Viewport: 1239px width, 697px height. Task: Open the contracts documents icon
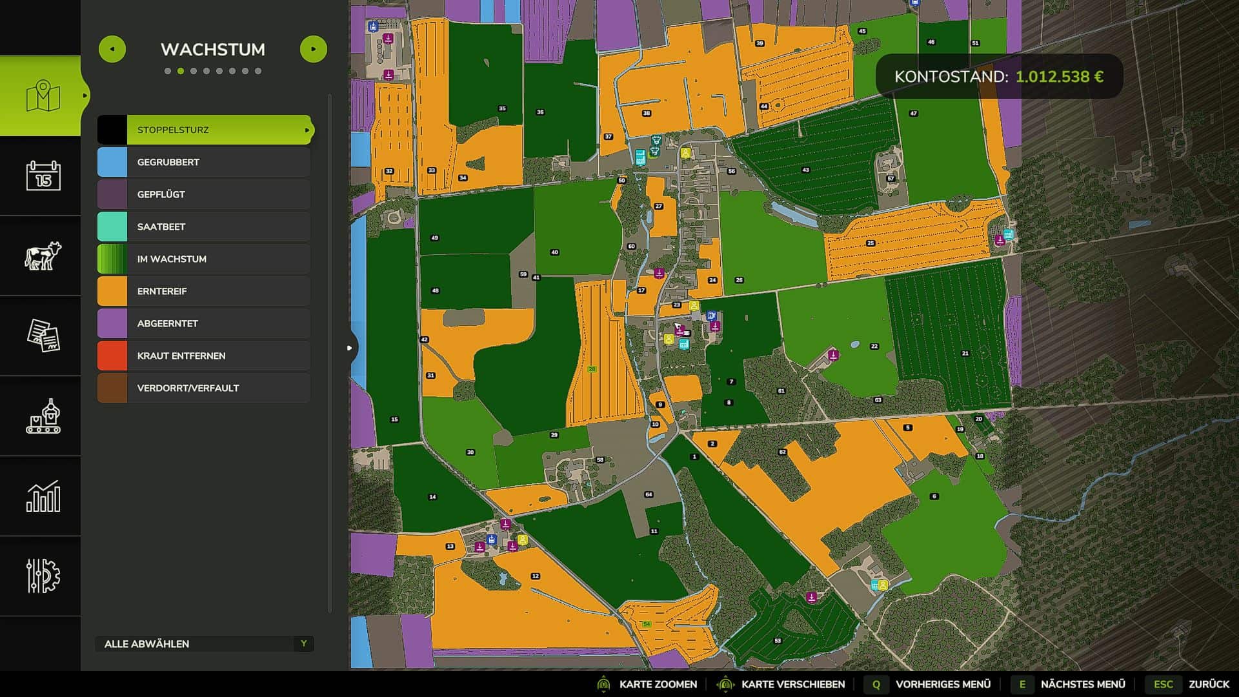(x=43, y=336)
